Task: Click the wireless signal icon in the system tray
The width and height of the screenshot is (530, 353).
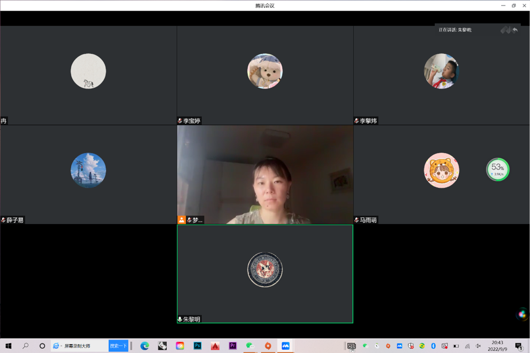Action: coord(468,345)
